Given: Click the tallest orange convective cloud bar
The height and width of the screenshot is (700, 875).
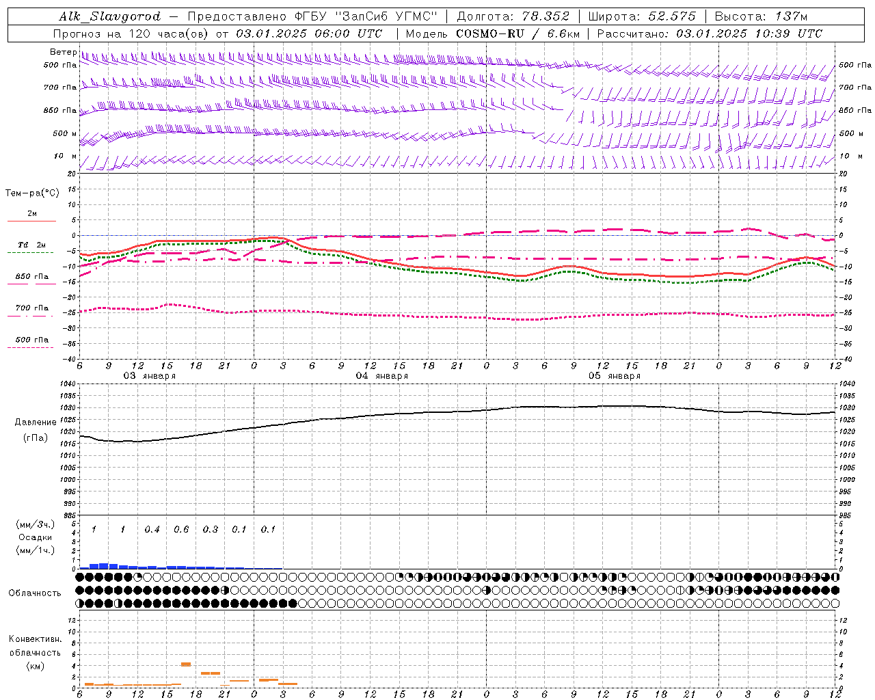Looking at the screenshot, I should pos(186,664).
